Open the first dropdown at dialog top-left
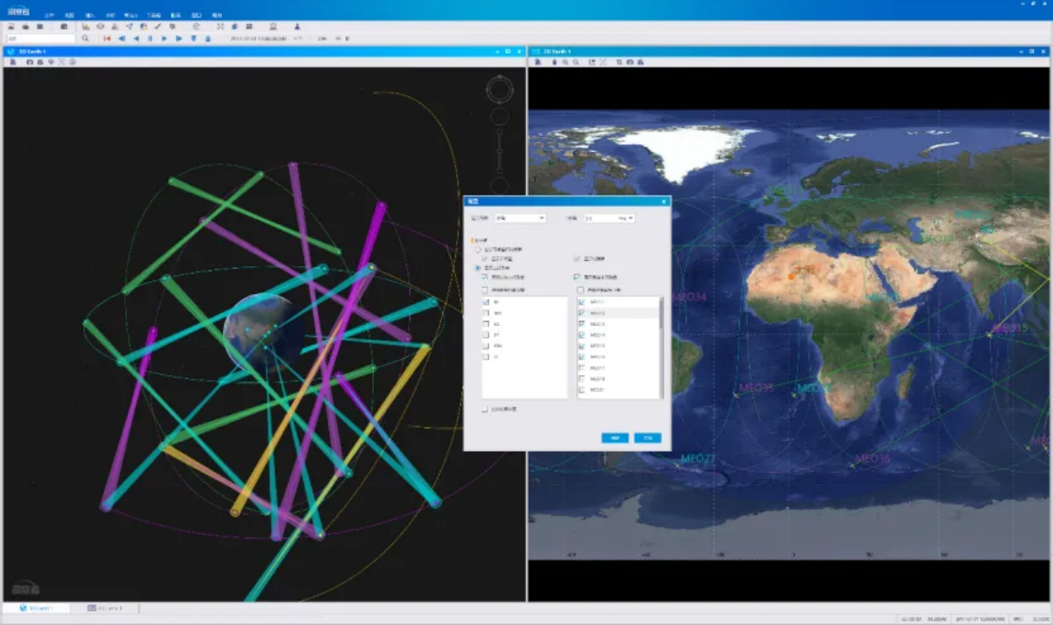1053x625 pixels. [x=520, y=218]
